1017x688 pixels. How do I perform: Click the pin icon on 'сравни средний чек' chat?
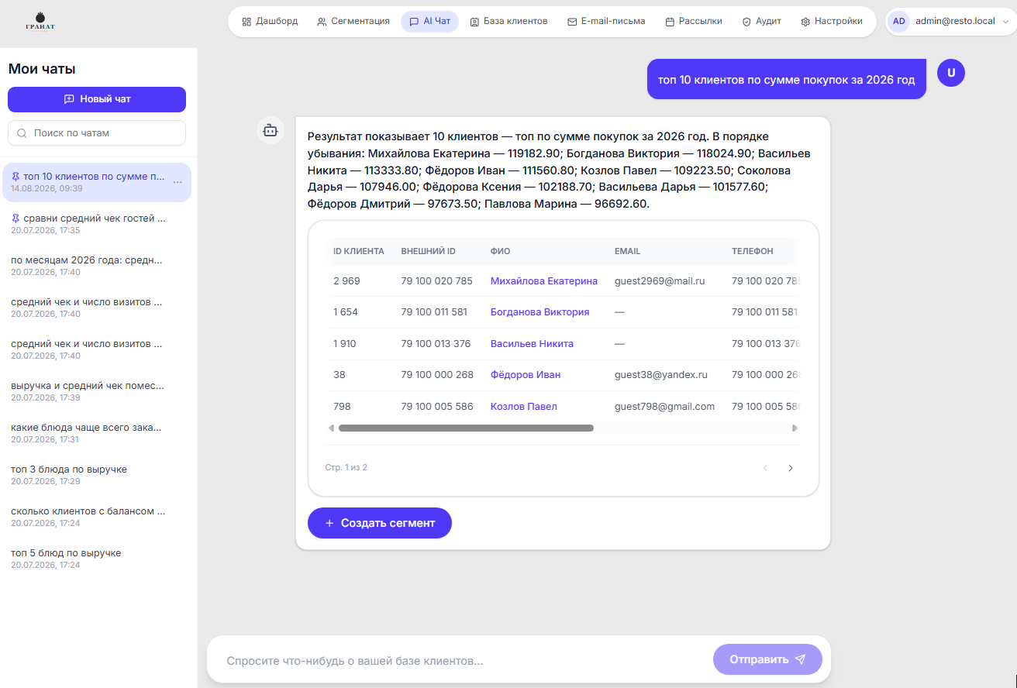point(16,218)
